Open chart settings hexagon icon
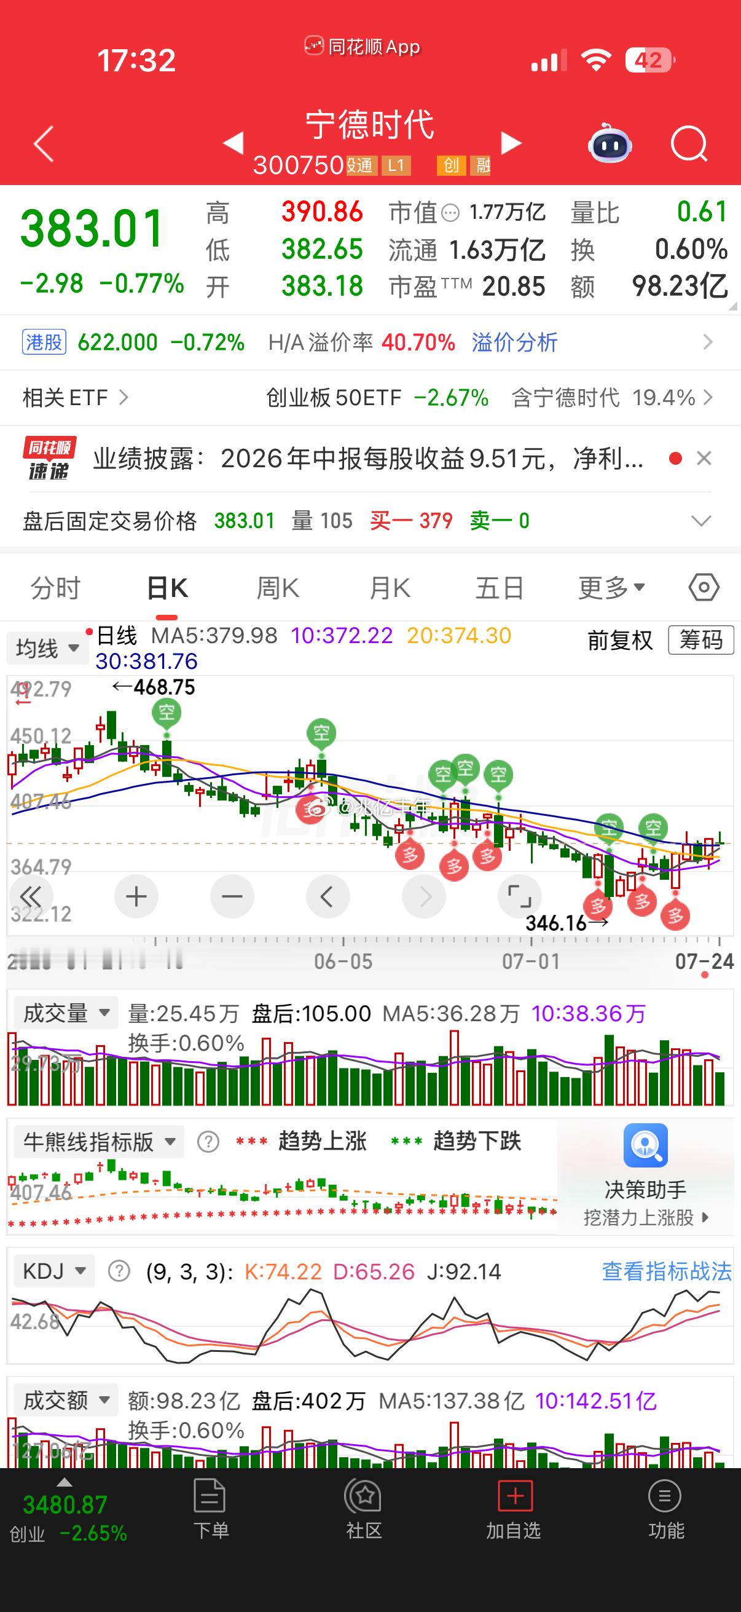The height and width of the screenshot is (1612, 741). 704,588
